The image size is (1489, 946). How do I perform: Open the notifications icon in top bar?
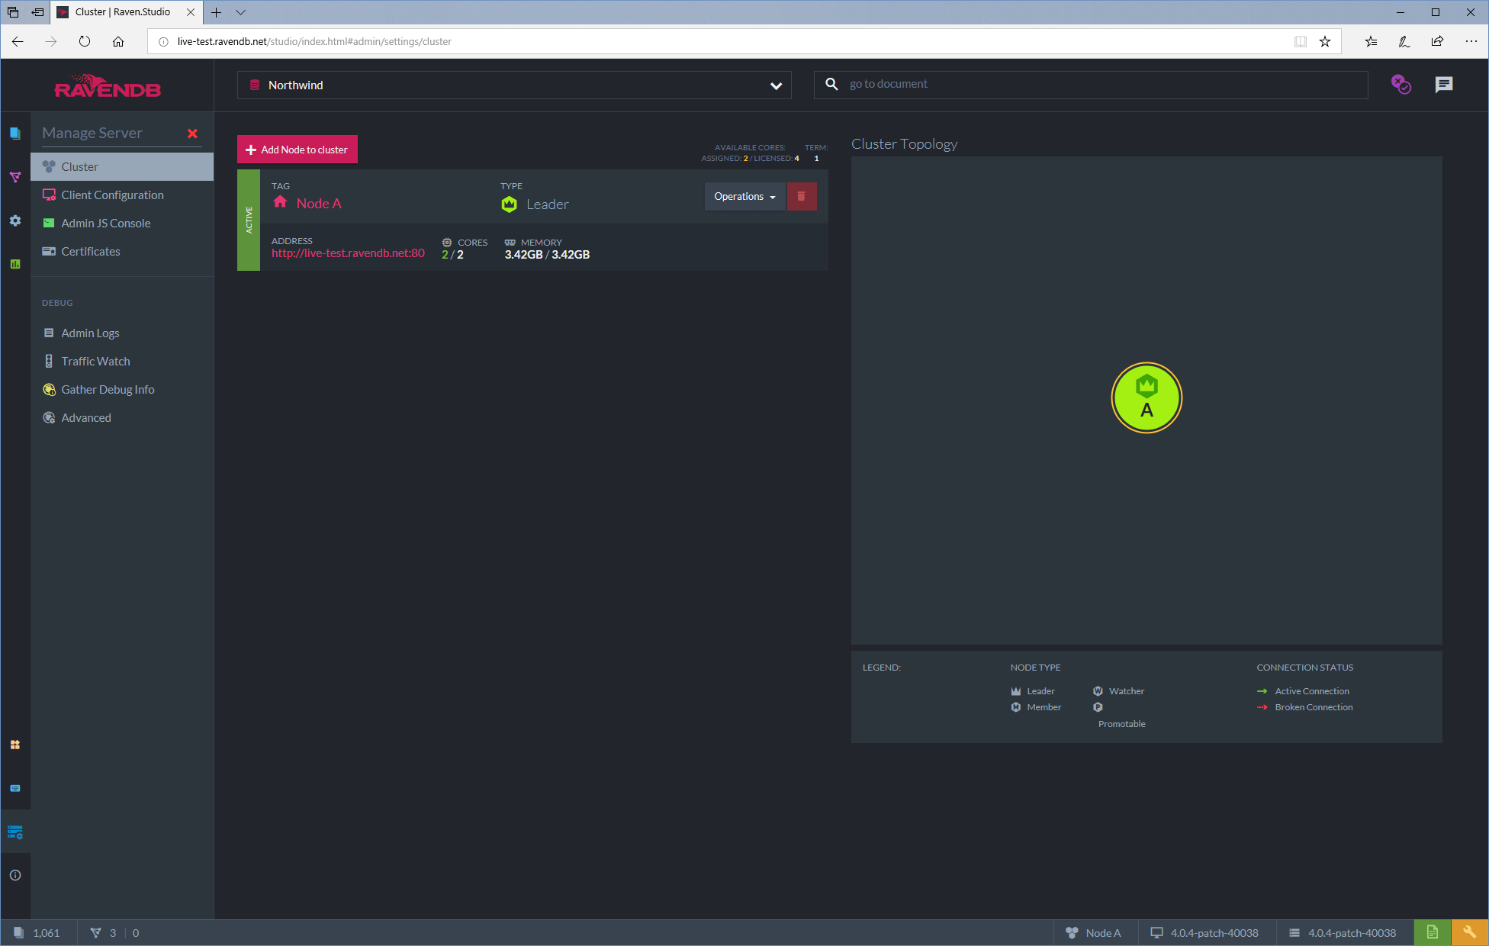tap(1401, 85)
